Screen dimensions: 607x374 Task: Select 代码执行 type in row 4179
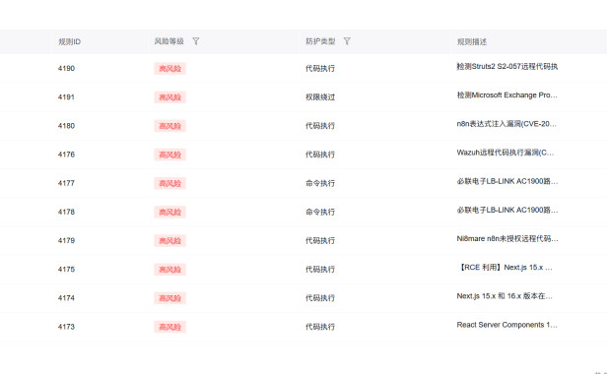[320, 240]
